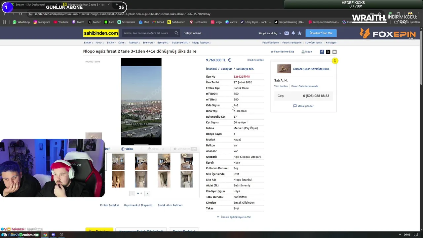This screenshot has height=238, width=423.
Task: Click the second gallery page dot
Action: click(141, 193)
